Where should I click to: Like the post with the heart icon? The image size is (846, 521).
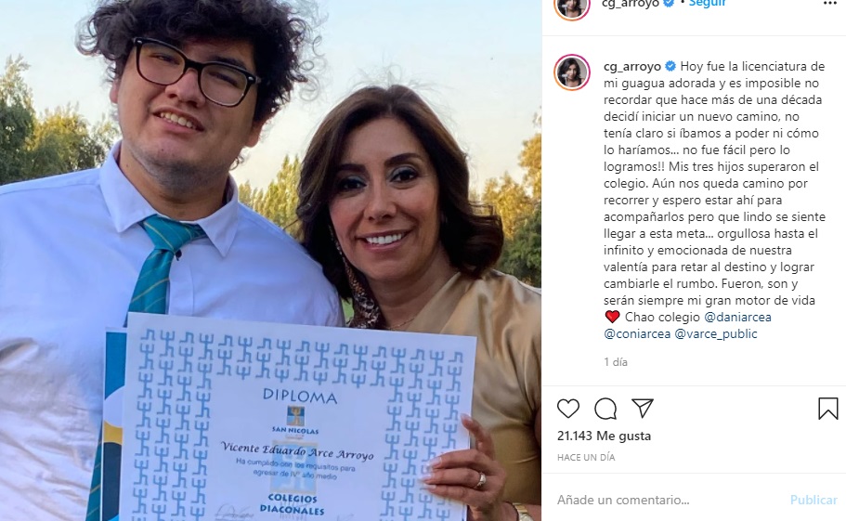coord(568,409)
